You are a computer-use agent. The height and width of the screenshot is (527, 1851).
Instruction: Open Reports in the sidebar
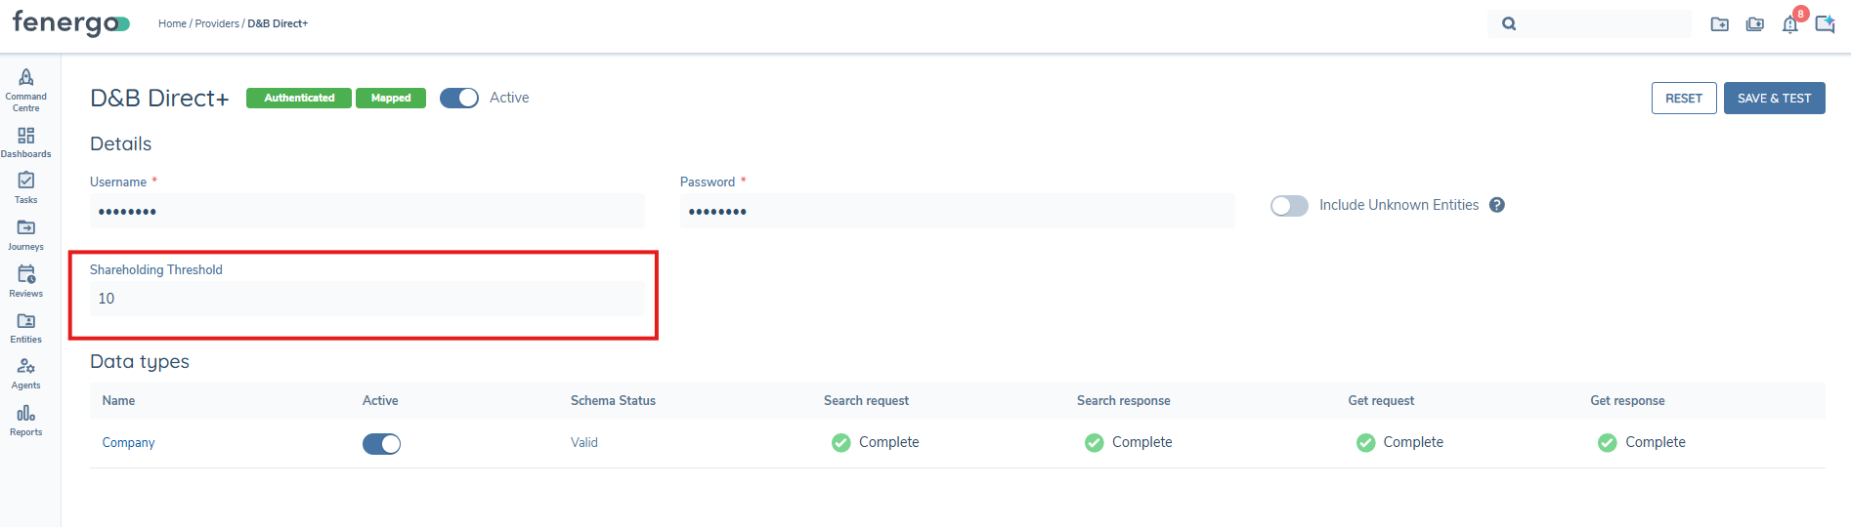click(x=26, y=414)
